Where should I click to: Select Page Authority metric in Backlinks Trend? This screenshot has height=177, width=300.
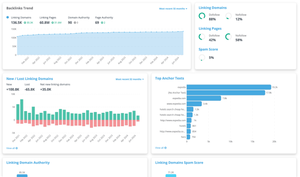pyautogui.click(x=104, y=18)
